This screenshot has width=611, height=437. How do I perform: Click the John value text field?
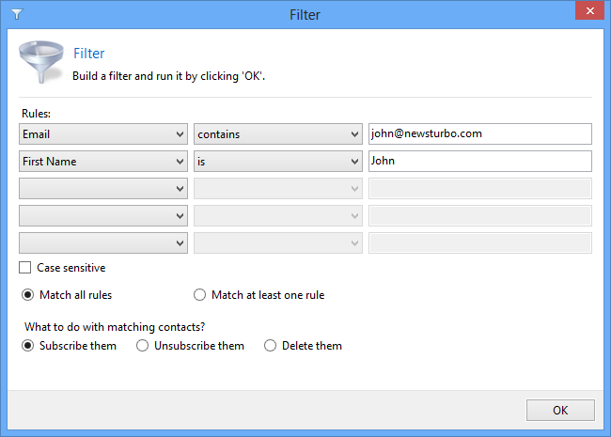[x=480, y=162]
